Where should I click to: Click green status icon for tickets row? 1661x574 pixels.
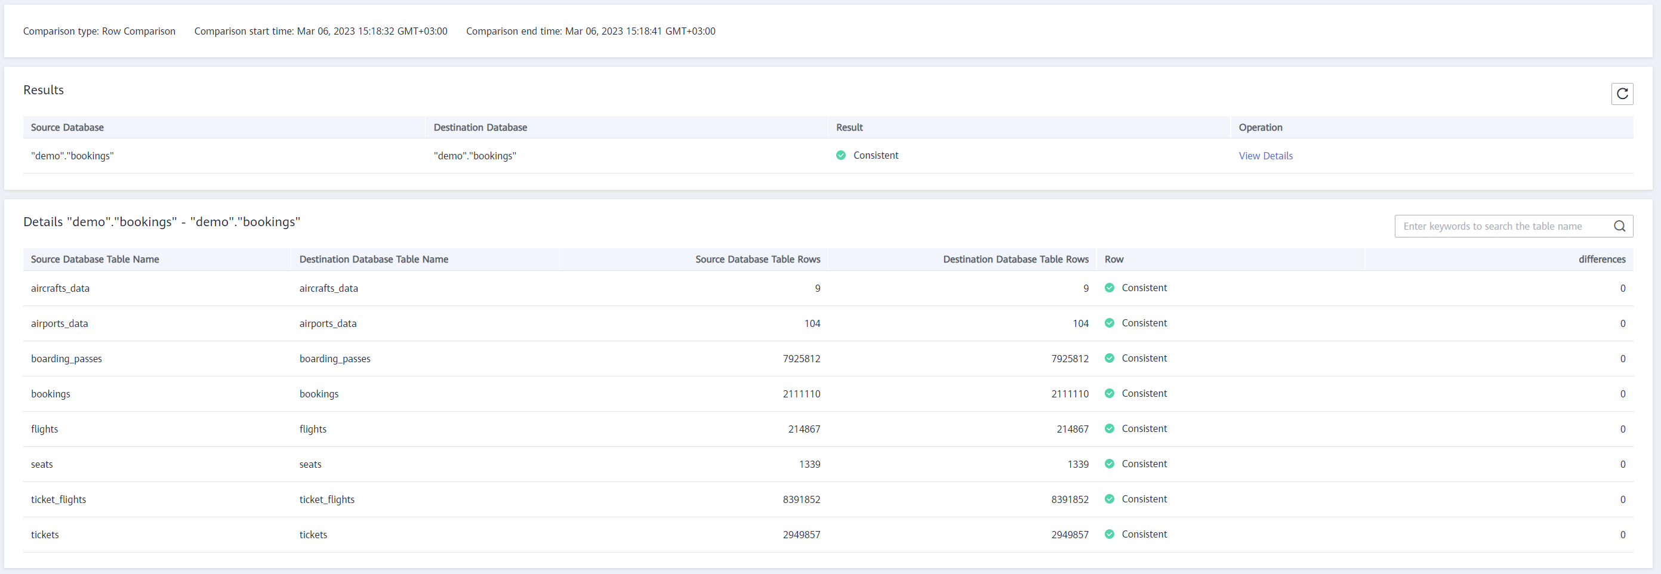pyautogui.click(x=1109, y=535)
